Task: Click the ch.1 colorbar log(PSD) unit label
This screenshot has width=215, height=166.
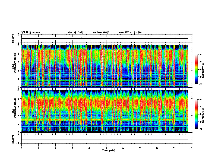Action: click(x=203, y=71)
